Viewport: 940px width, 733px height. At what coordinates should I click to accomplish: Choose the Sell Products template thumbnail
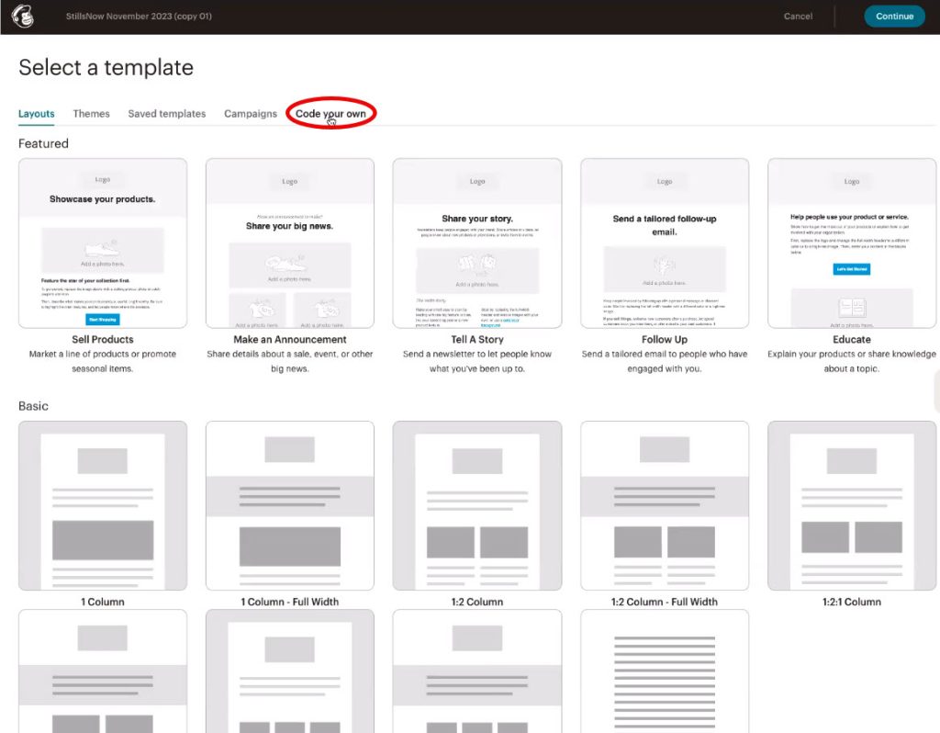(103, 243)
